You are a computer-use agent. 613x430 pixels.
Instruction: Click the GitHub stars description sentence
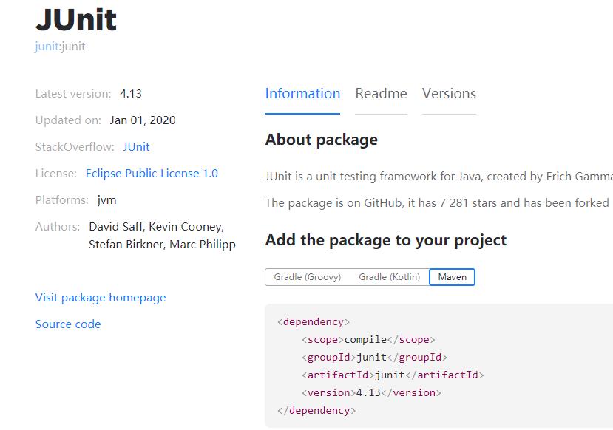[x=436, y=203]
